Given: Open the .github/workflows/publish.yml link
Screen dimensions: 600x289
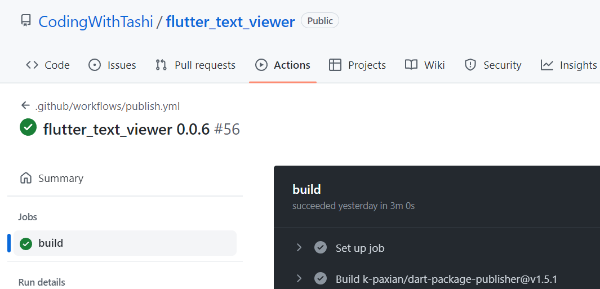Looking at the screenshot, I should (x=107, y=106).
